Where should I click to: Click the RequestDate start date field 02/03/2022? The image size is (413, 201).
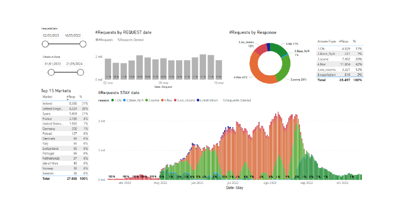point(51,35)
